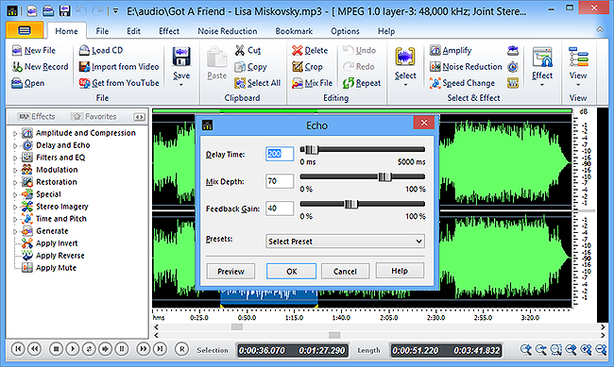Click the Delay Time input field
Screen dimensions: 614x367
(280, 154)
